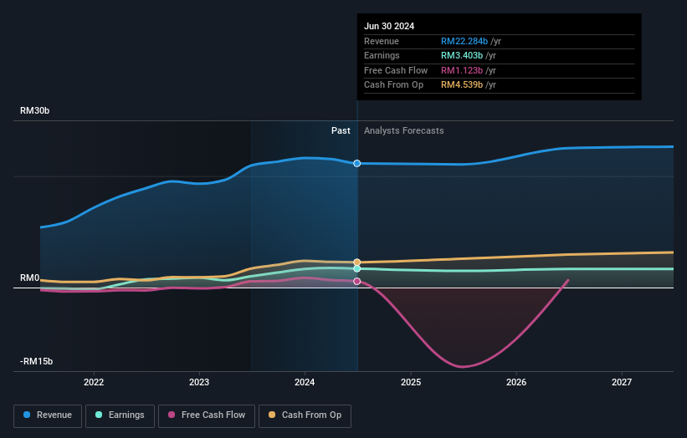This screenshot has height=438, width=687.
Task: Click the Earnings row label in tooltip
Action: 382,55
